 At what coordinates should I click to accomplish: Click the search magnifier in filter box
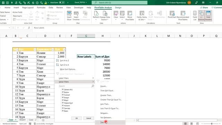pos(93,86)
